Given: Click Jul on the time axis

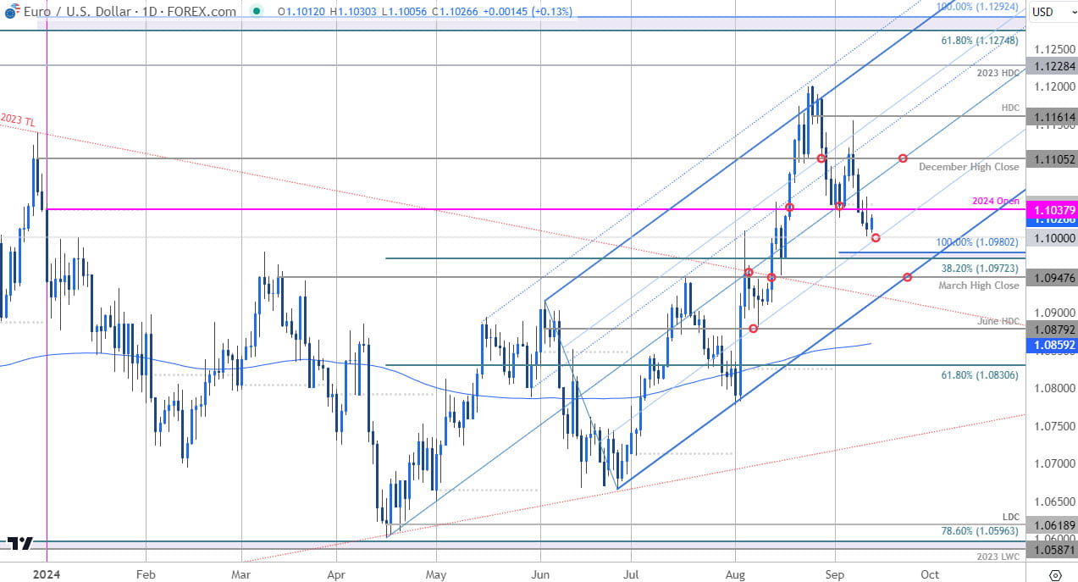Looking at the screenshot, I should [632, 574].
